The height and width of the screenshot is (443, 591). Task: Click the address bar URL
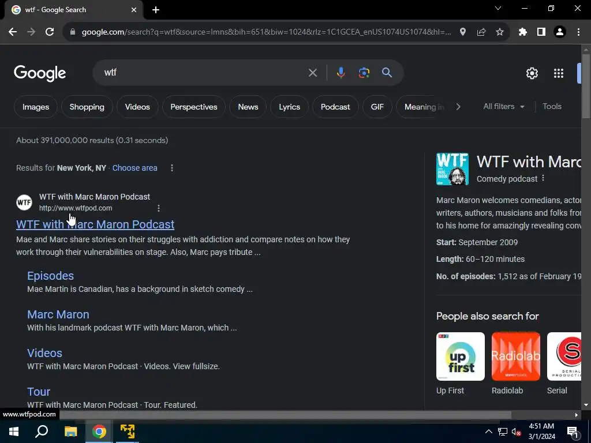point(266,32)
